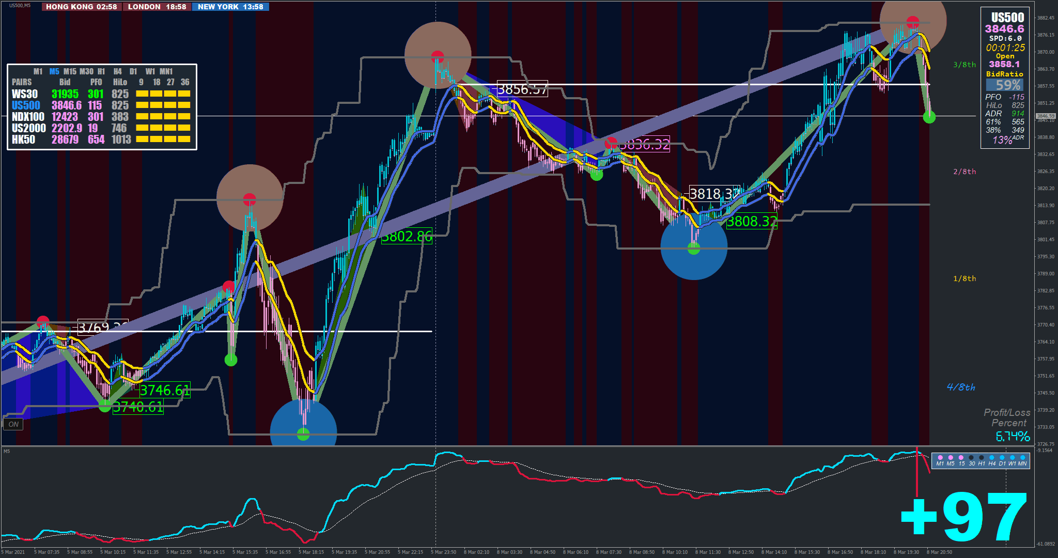Switch dashboard timeframe to M15

pos(70,71)
